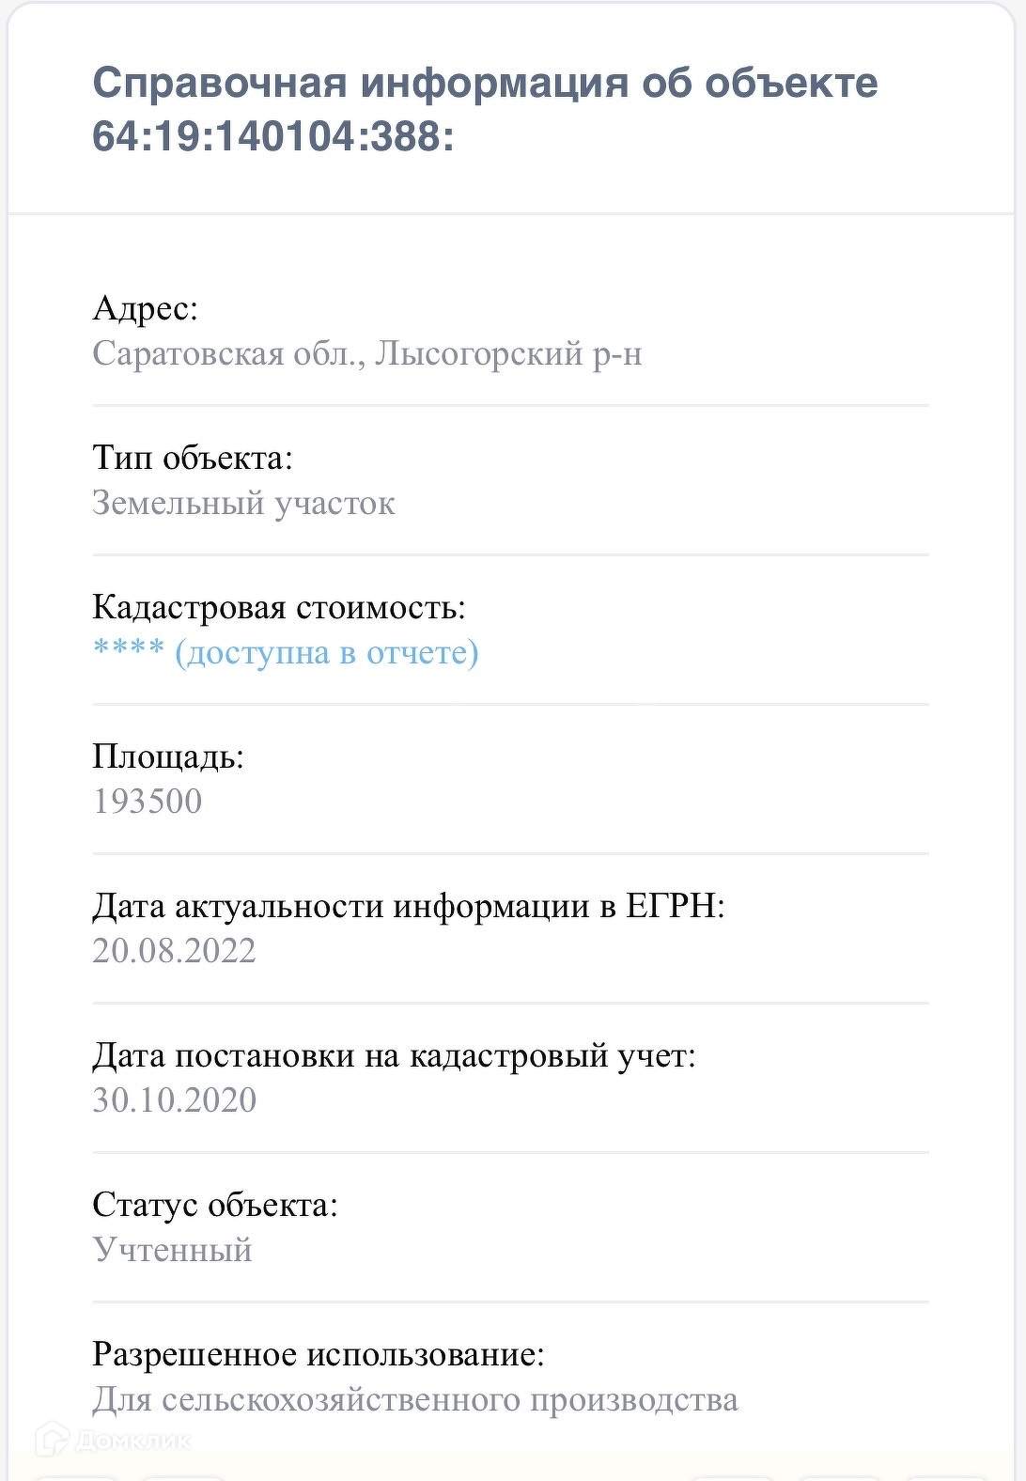The image size is (1026, 1481).
Task: Click the Дата актуальности информации в ЕГРН label
Action: (x=409, y=906)
